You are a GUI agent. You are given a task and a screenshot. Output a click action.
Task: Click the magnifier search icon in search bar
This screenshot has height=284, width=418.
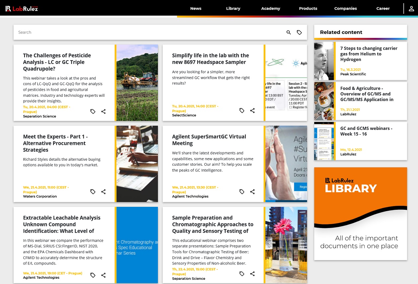pos(289,32)
